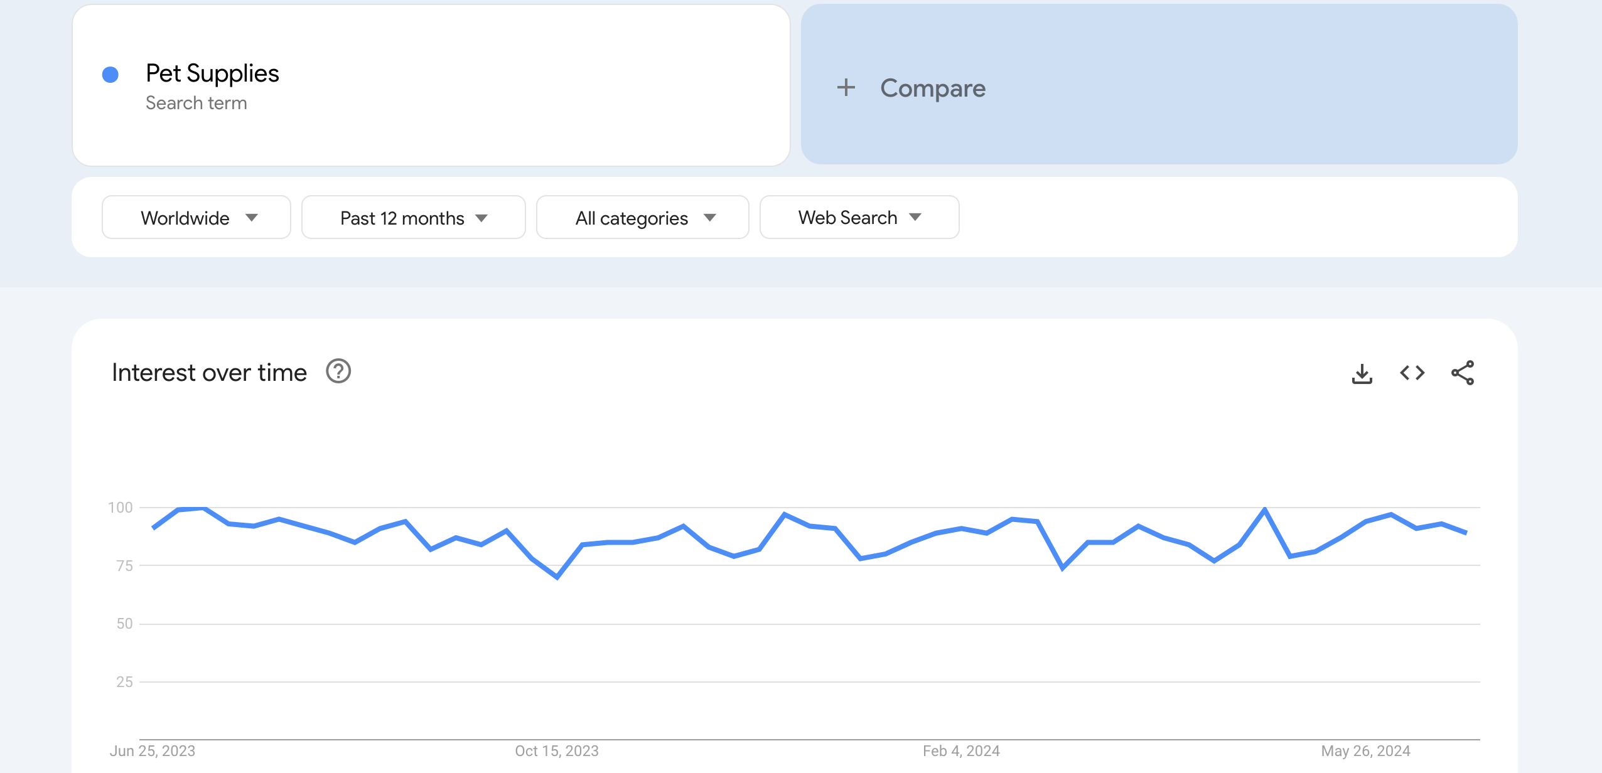Screen dimensions: 1602x773
Task: Click the Search term label
Action: coord(196,102)
